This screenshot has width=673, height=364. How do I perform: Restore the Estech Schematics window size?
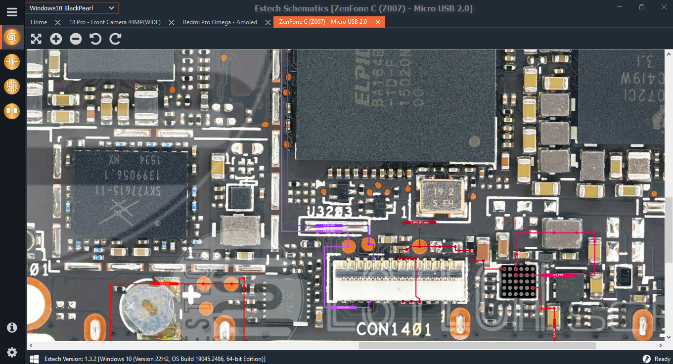pyautogui.click(x=642, y=7)
